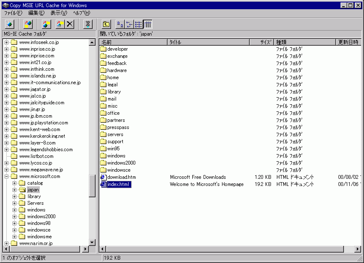364x263 pixels.
Task: Expand the windowsme subfolder node
Action: tap(14, 237)
